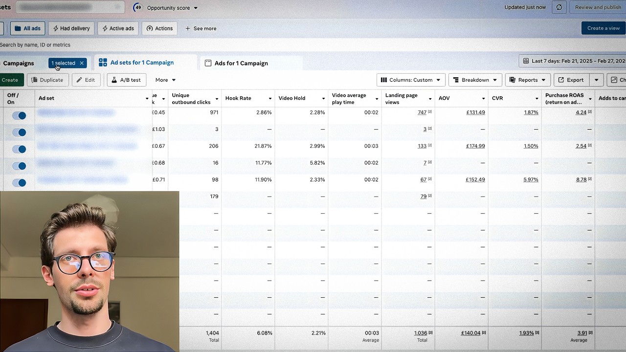This screenshot has height=352, width=626.
Task: Open the Campaigns tab
Action: point(19,63)
